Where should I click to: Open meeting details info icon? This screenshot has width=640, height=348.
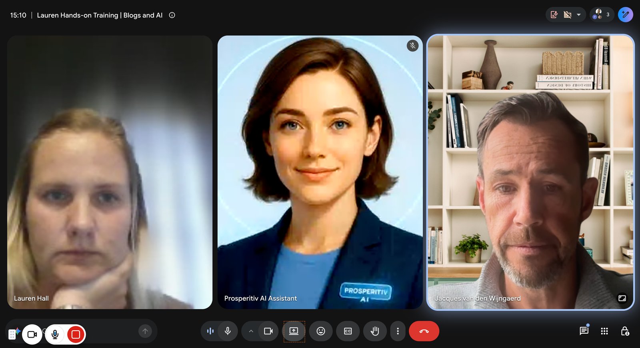172,15
